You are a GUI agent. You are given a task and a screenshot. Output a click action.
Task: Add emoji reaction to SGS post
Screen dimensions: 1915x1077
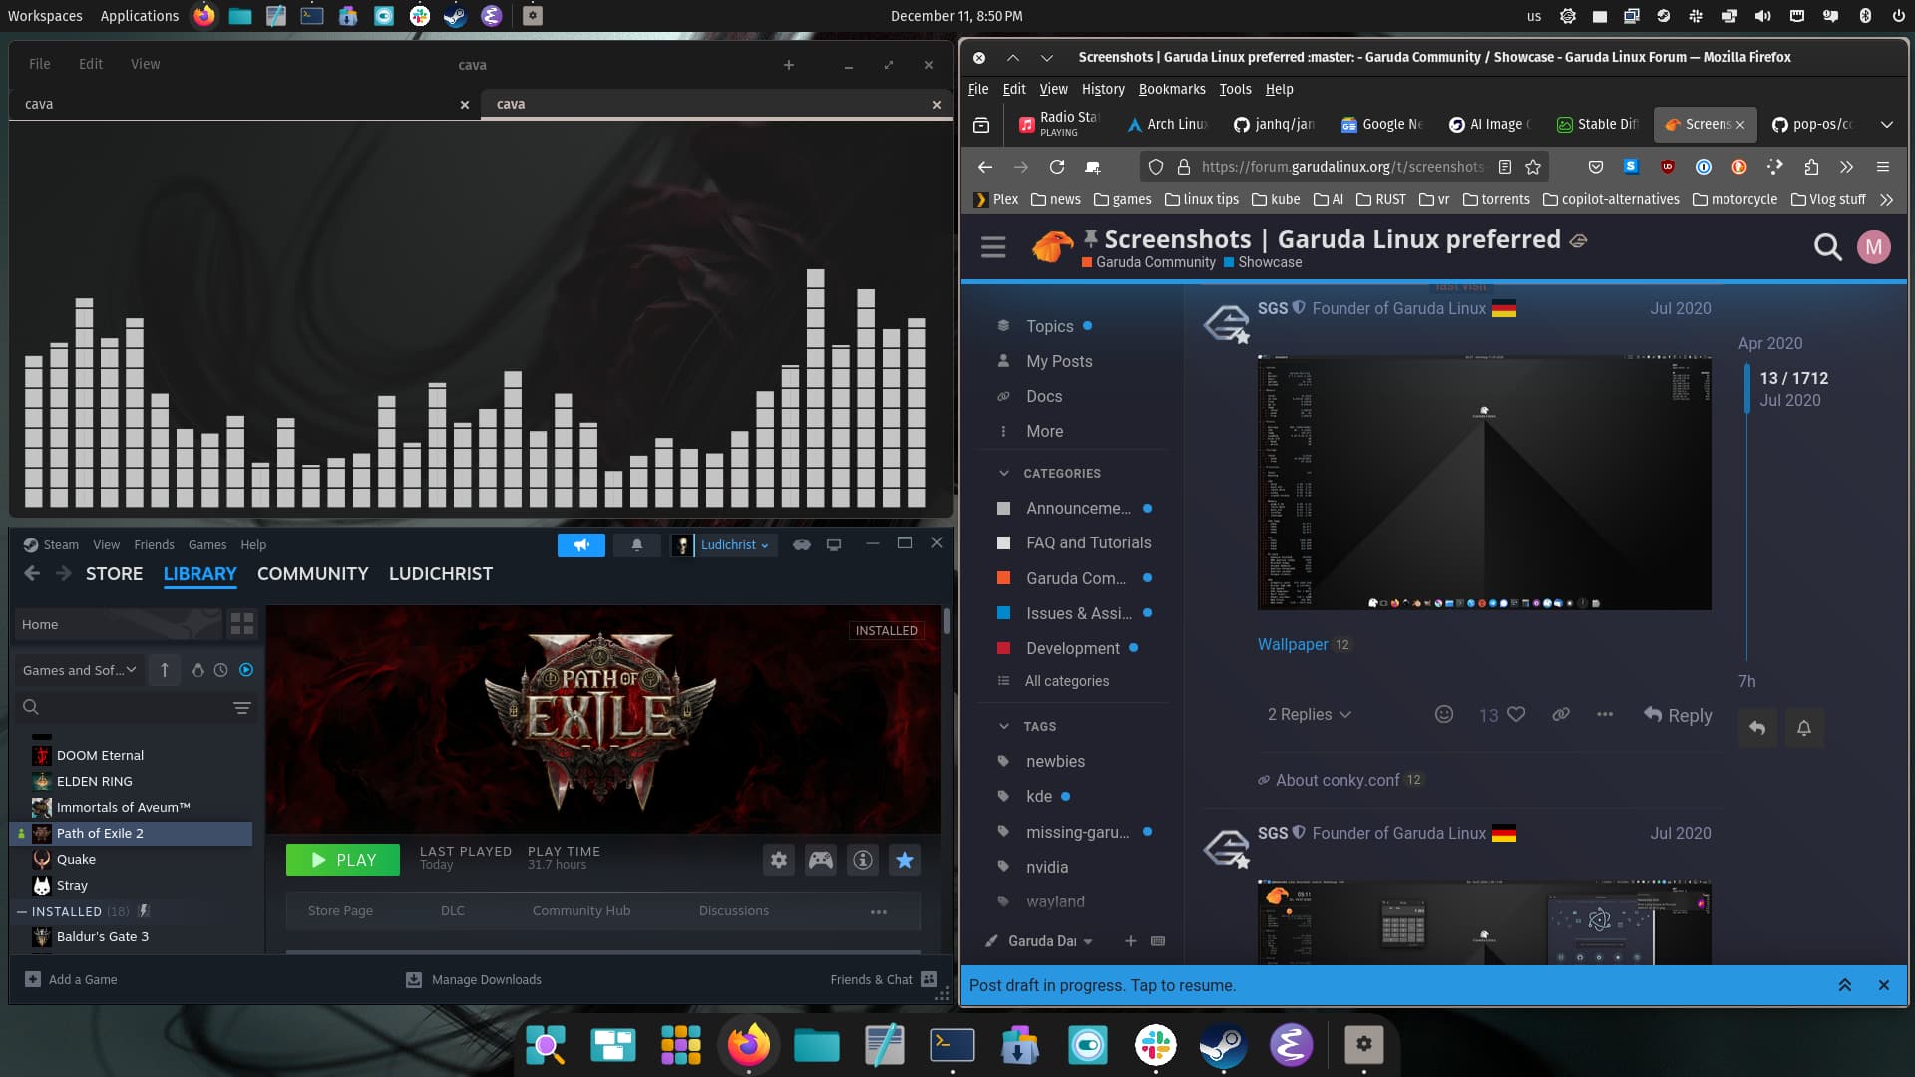coord(1443,714)
